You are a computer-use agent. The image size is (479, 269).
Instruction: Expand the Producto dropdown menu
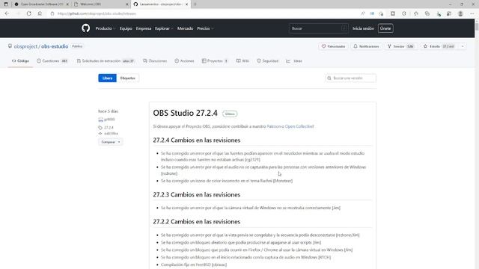[106, 28]
